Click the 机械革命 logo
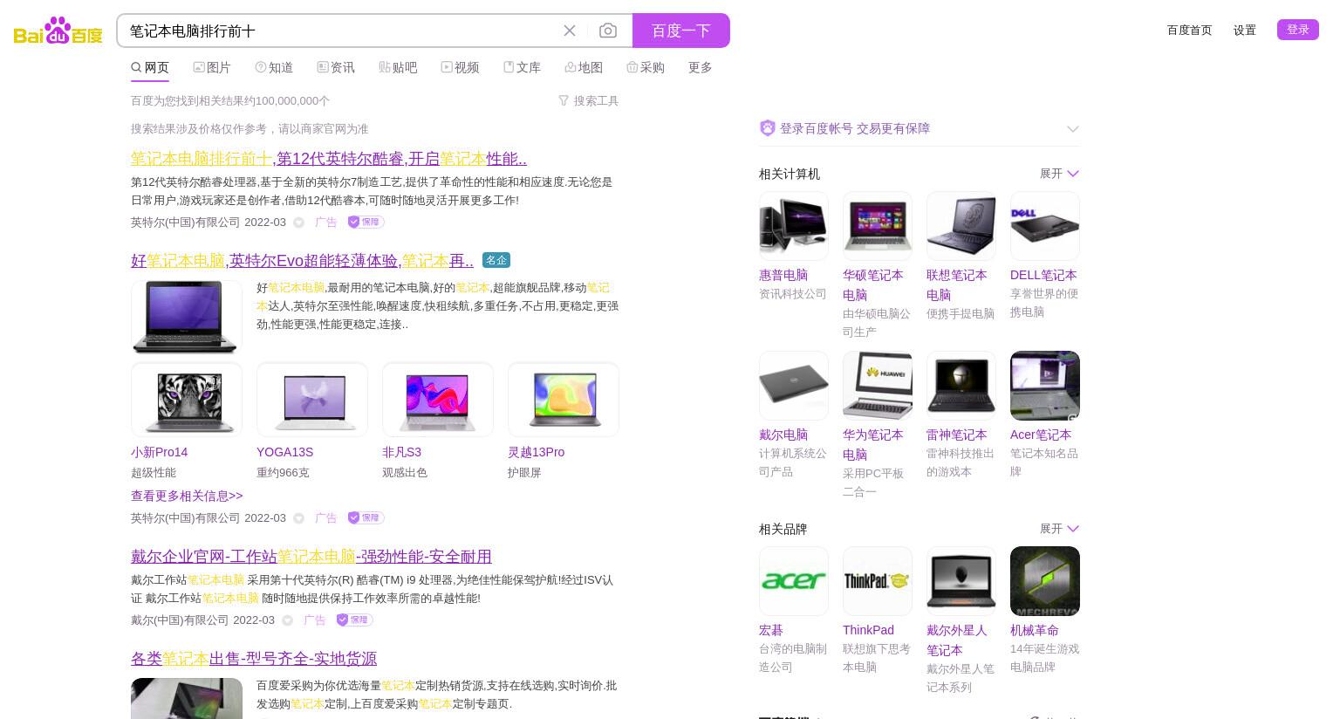1340x719 pixels. [1045, 581]
